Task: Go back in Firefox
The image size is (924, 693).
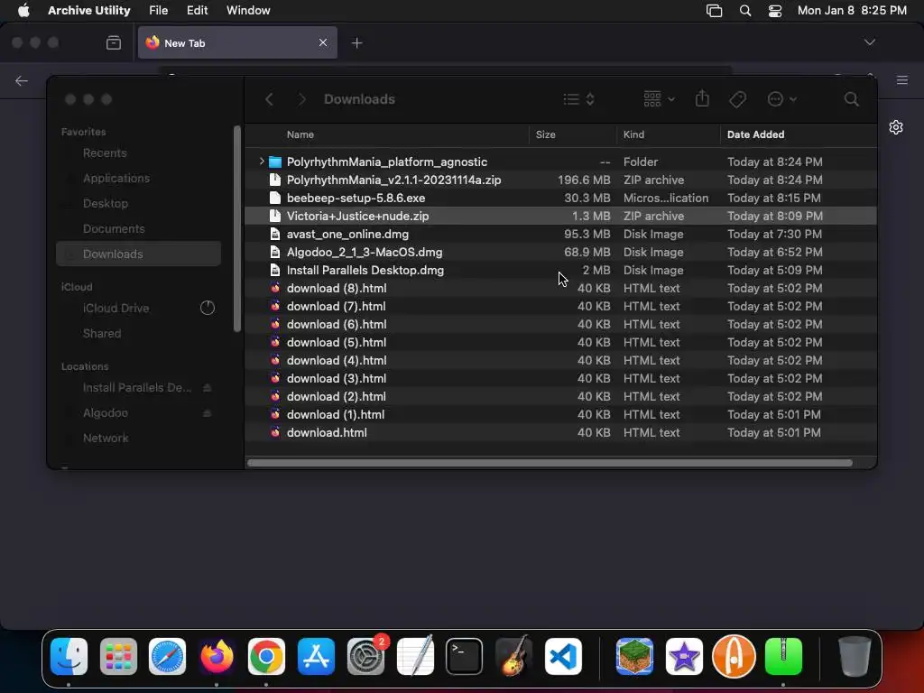Action: (22, 80)
